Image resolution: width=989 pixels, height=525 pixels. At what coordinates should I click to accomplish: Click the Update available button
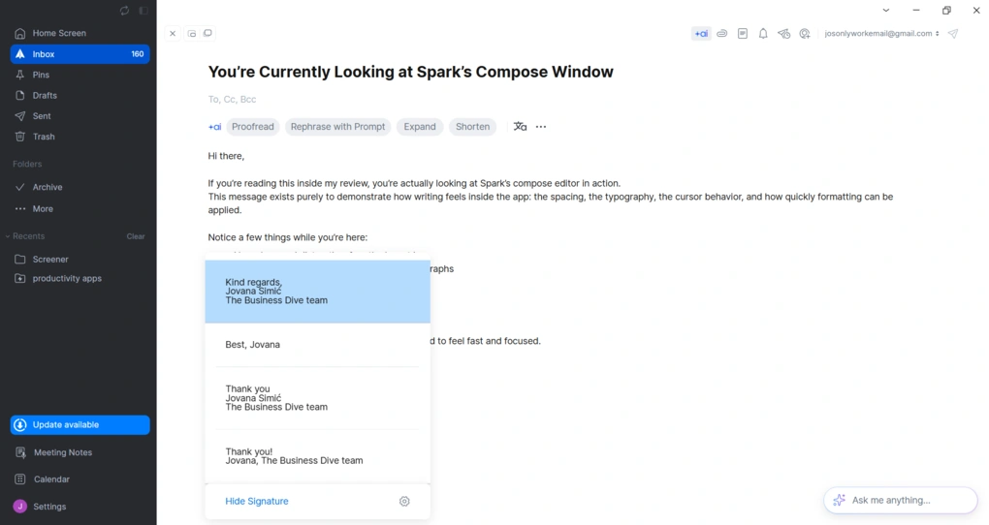pyautogui.click(x=80, y=425)
